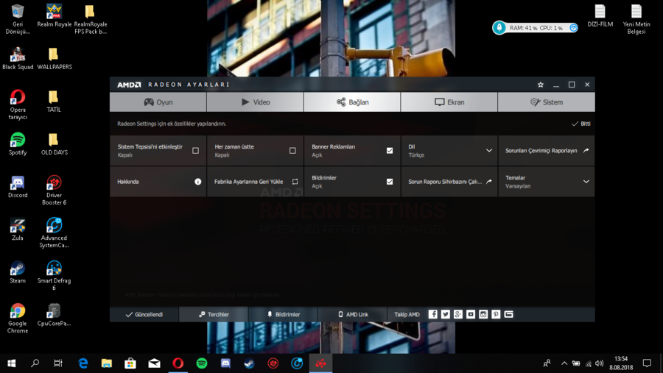Image resolution: width=663 pixels, height=373 pixels.
Task: Open the Sistem tab
Action: point(547,102)
